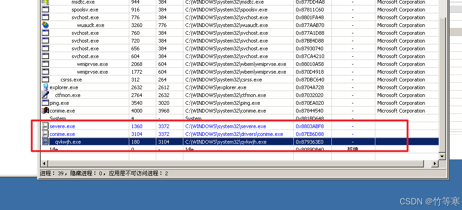Viewport: 462px width, 210px height.
Task: Click the qvkwjh.exe address 0x879363E0
Action: pos(309,142)
